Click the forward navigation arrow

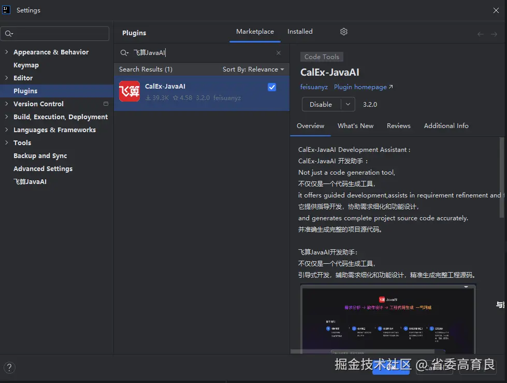(494, 34)
